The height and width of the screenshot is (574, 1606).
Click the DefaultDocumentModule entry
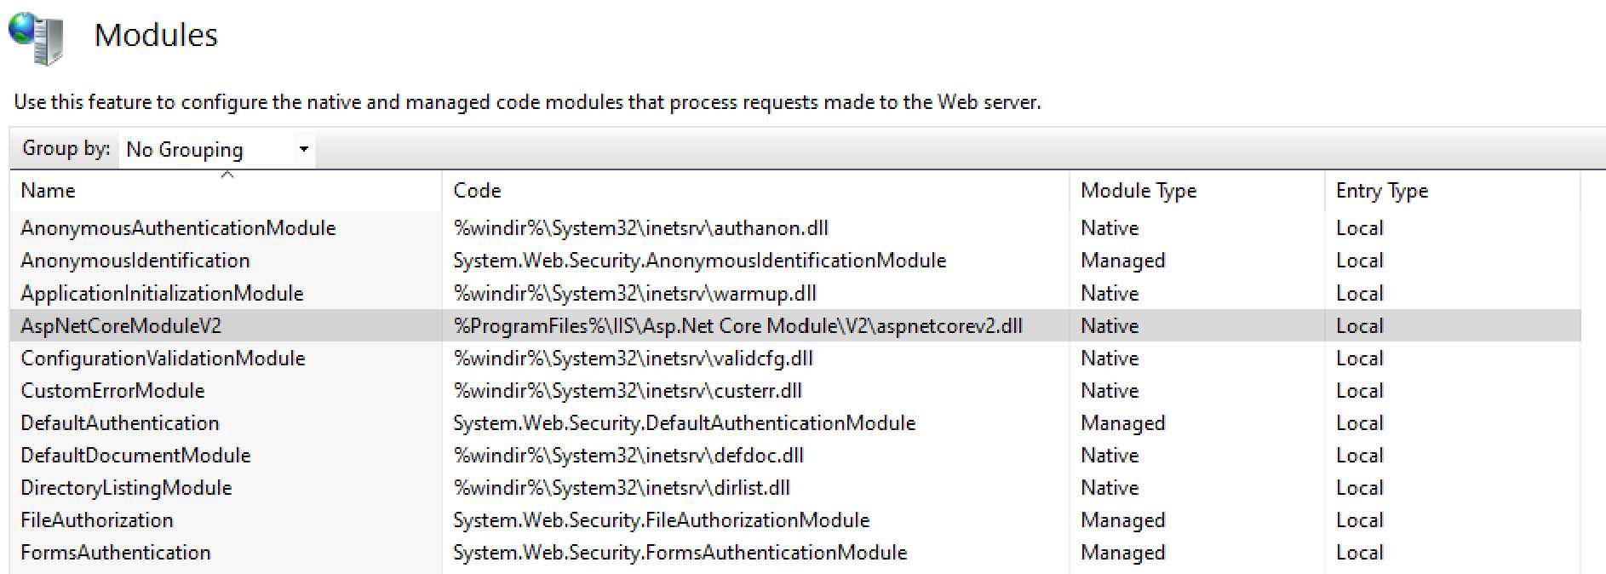click(x=135, y=455)
